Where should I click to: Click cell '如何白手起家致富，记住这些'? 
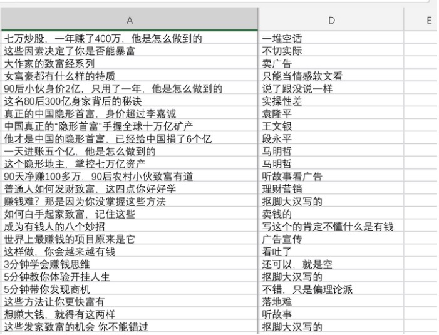[x=130, y=214]
